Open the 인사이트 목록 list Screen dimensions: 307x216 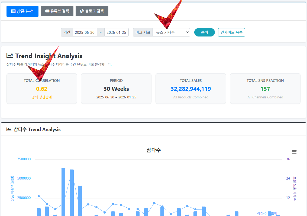(231, 32)
